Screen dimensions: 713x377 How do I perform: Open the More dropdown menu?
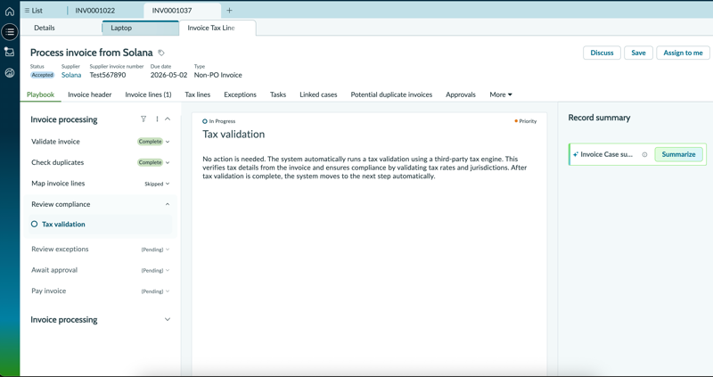501,94
